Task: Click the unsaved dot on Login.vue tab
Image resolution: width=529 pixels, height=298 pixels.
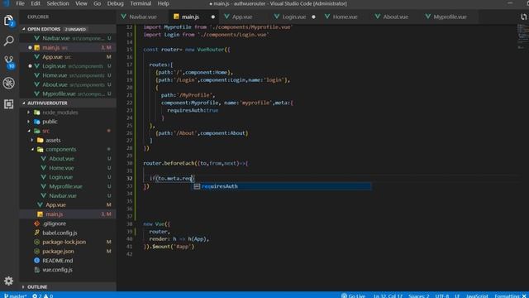Action: pos(313,17)
